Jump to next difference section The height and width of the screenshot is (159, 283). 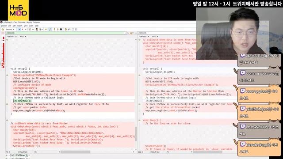click(x=54, y=29)
